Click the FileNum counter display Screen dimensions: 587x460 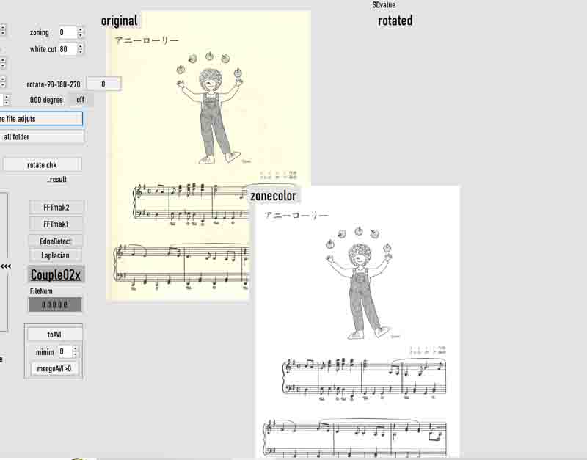pyautogui.click(x=56, y=304)
